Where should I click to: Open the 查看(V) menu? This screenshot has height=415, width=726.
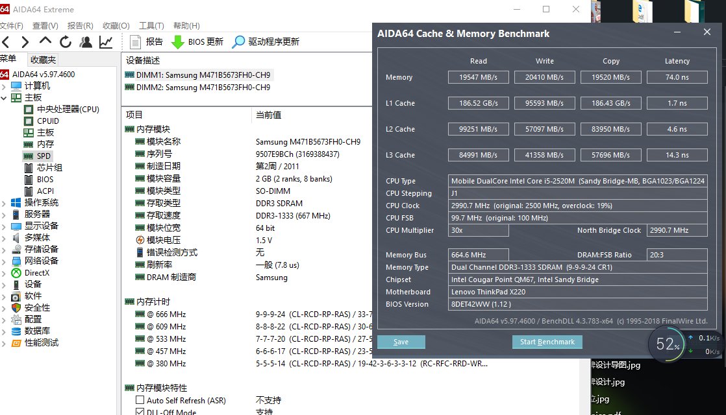point(45,26)
